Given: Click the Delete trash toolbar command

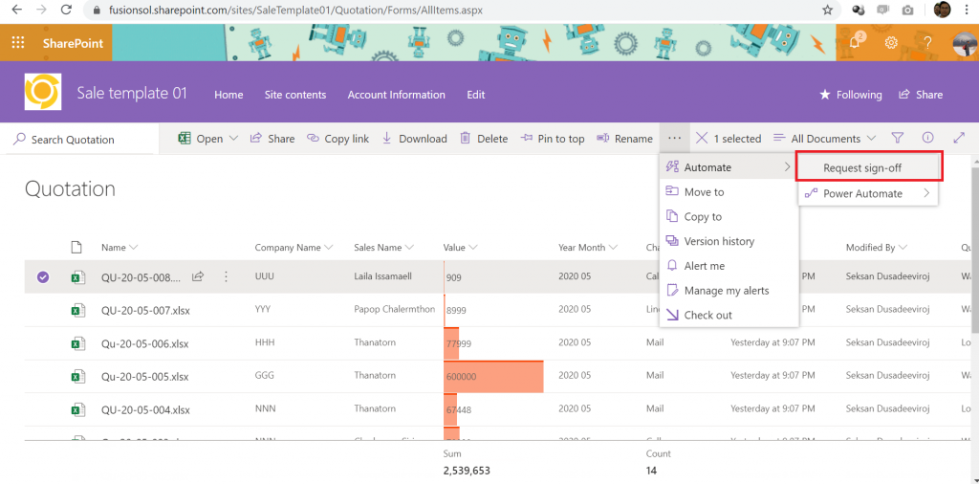Looking at the screenshot, I should [484, 139].
